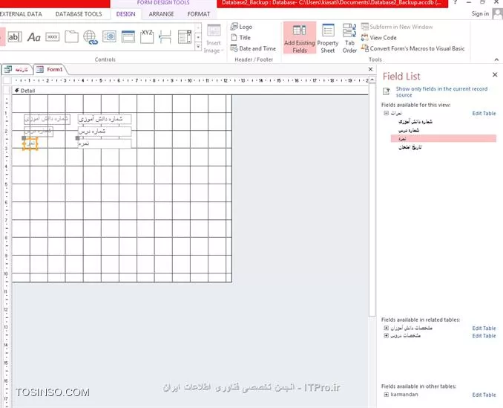Collapse the نمرات table in Field List
503x408 pixels.
387,113
